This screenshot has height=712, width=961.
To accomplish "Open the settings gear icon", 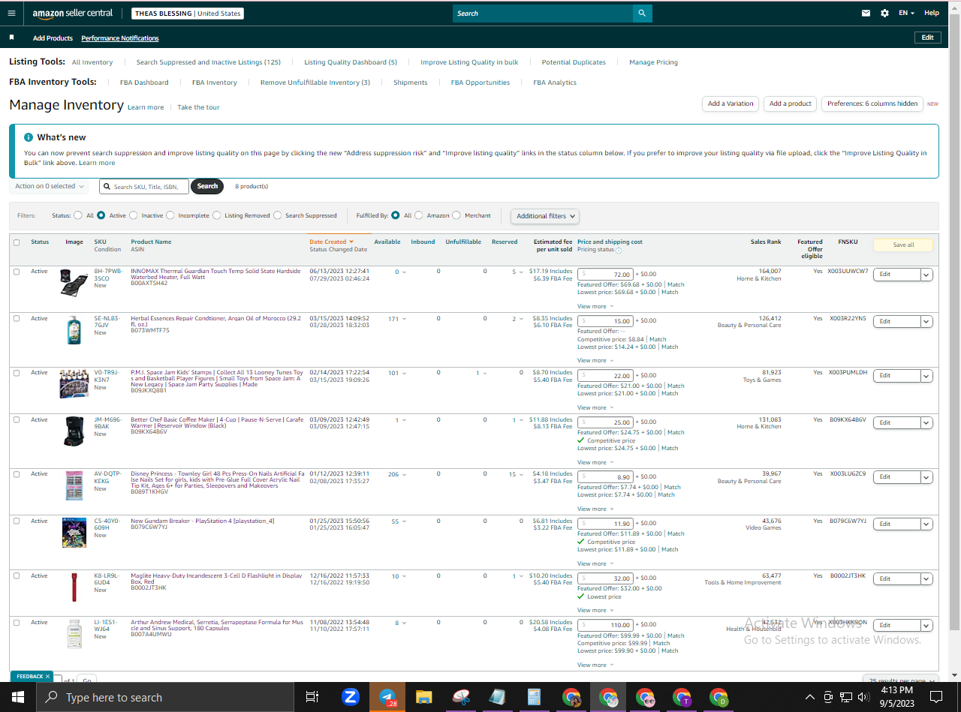I will click(884, 13).
